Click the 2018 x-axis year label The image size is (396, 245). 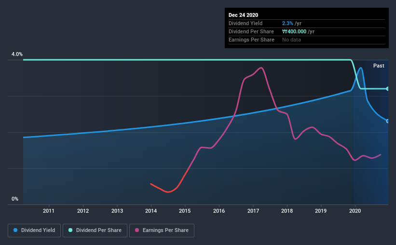287,211
